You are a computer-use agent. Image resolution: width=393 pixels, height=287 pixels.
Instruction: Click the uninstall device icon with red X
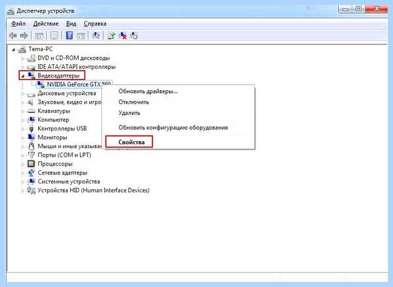click(122, 35)
